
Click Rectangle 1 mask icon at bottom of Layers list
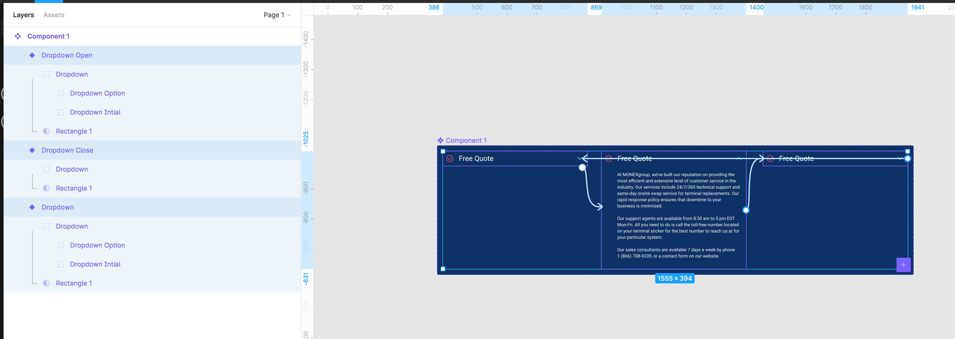(x=46, y=283)
